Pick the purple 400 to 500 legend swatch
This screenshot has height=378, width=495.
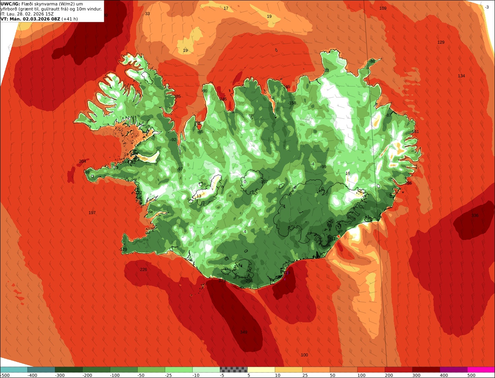pos(454,369)
